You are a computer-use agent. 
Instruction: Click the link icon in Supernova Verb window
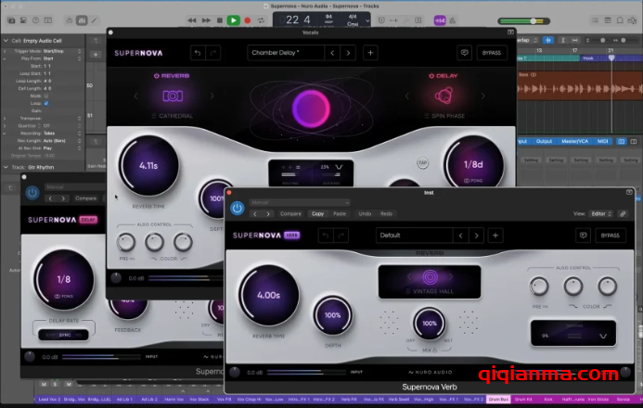(623, 214)
